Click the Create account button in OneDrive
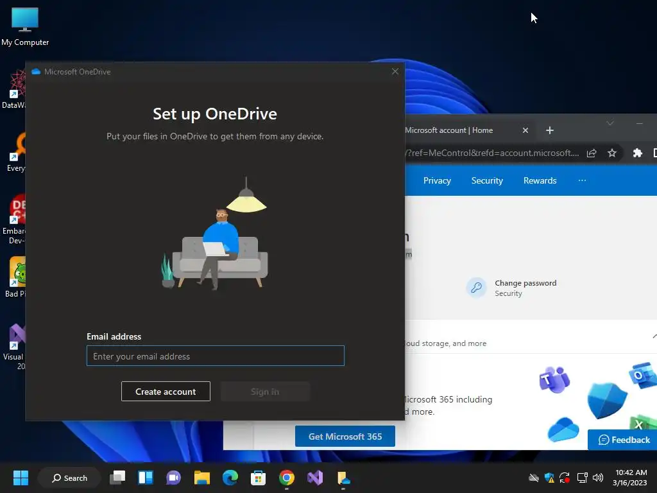The height and width of the screenshot is (493, 657). tap(166, 391)
